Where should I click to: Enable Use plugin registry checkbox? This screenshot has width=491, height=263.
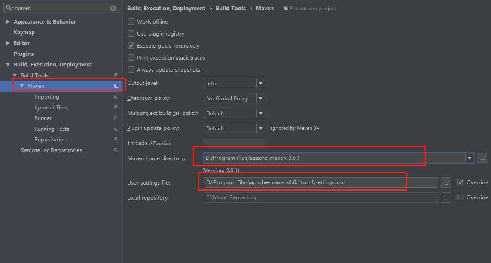coord(131,34)
